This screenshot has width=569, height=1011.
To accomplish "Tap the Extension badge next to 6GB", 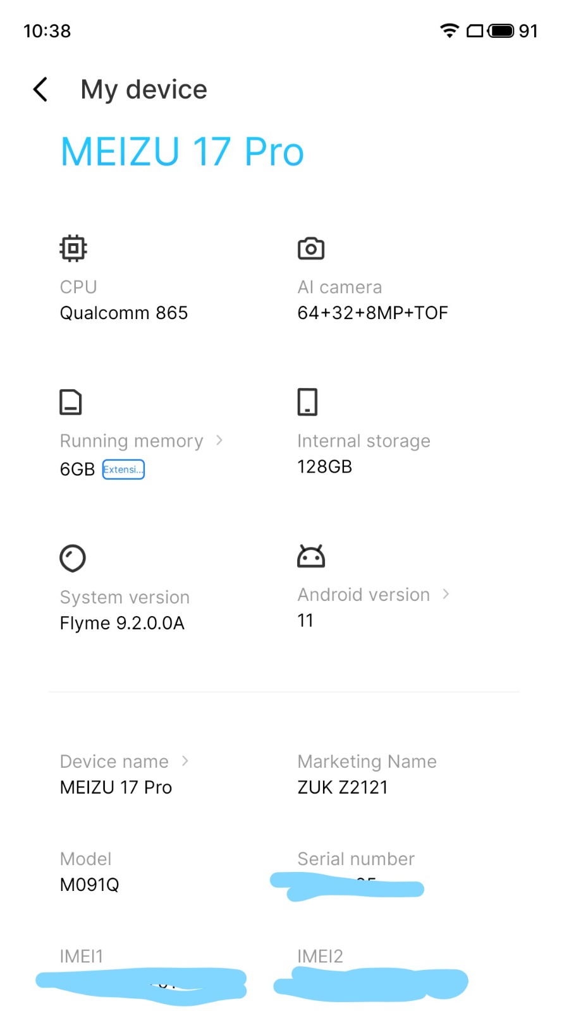I will 123,469.
